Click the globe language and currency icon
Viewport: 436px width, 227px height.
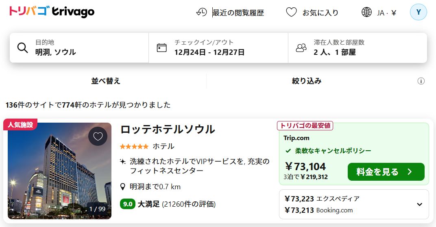pos(366,12)
